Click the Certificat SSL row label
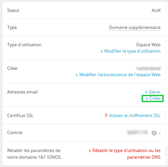This screenshot has width=168, height=167. (x=20, y=115)
